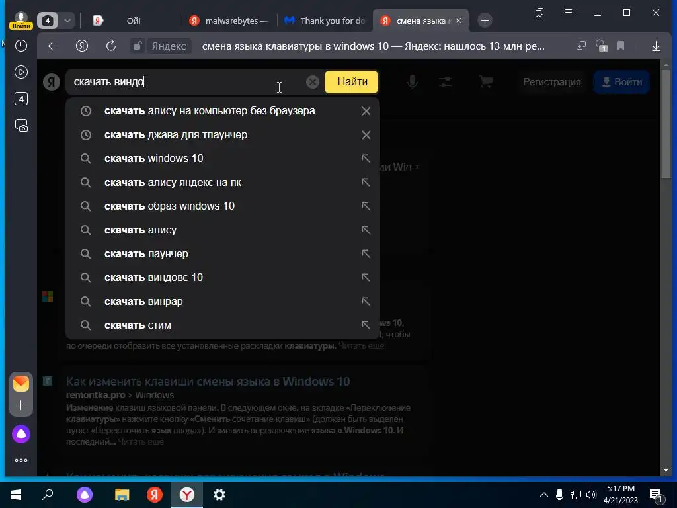
Task: Open the copy tabs icon in address bar
Action: pos(580,46)
